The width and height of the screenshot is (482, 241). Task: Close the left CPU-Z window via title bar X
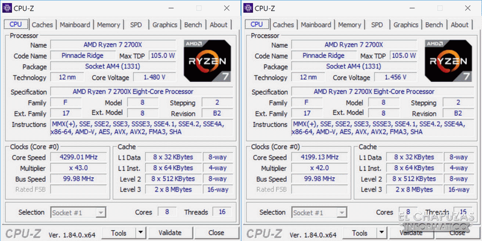pyautogui.click(x=227, y=8)
